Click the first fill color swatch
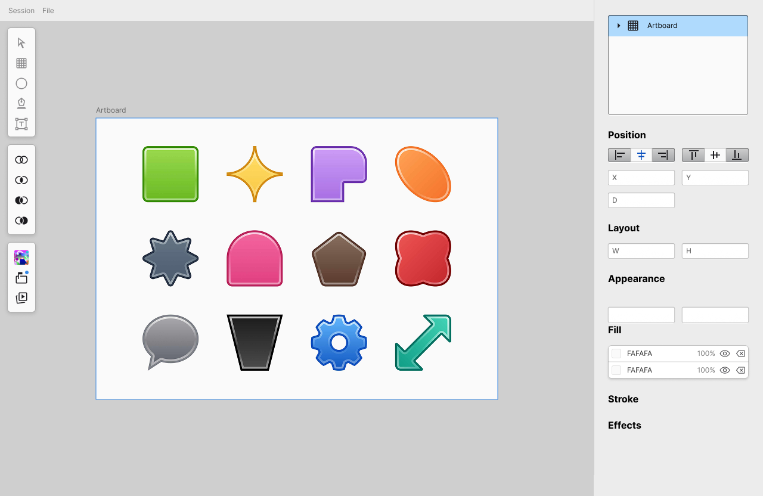 (616, 354)
